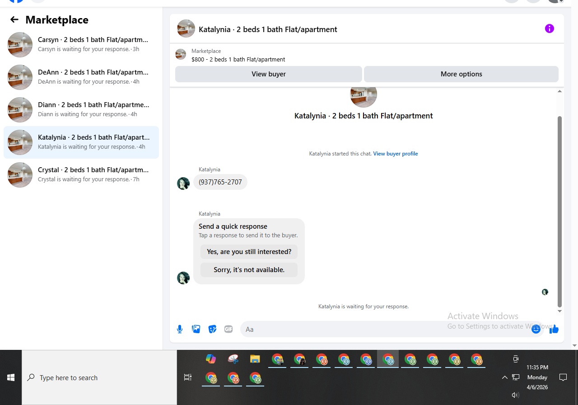Record a voice clip with microphone icon
Viewport: 578px width, 405px height.
(x=180, y=329)
